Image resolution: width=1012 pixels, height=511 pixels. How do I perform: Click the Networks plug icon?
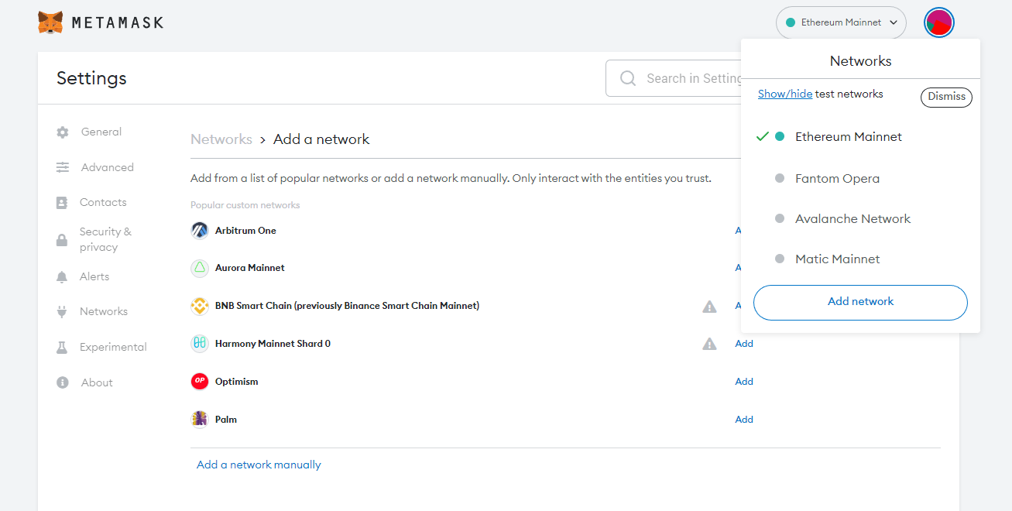tap(62, 312)
